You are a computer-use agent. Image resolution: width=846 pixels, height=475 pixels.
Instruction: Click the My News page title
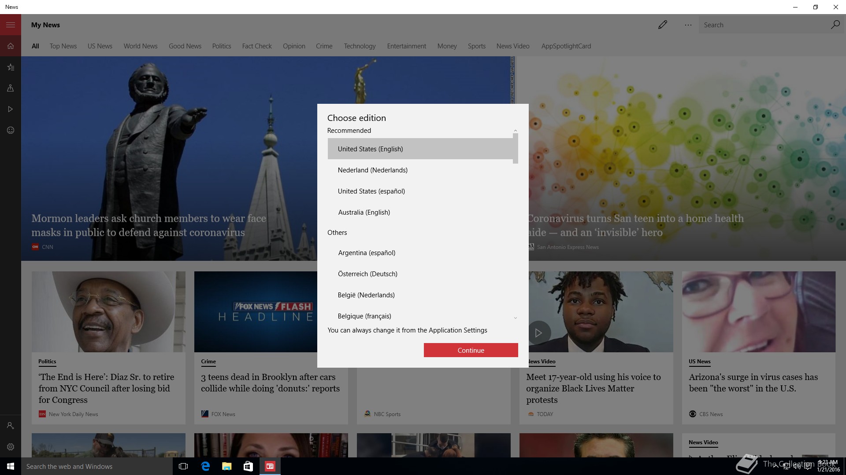tap(45, 25)
